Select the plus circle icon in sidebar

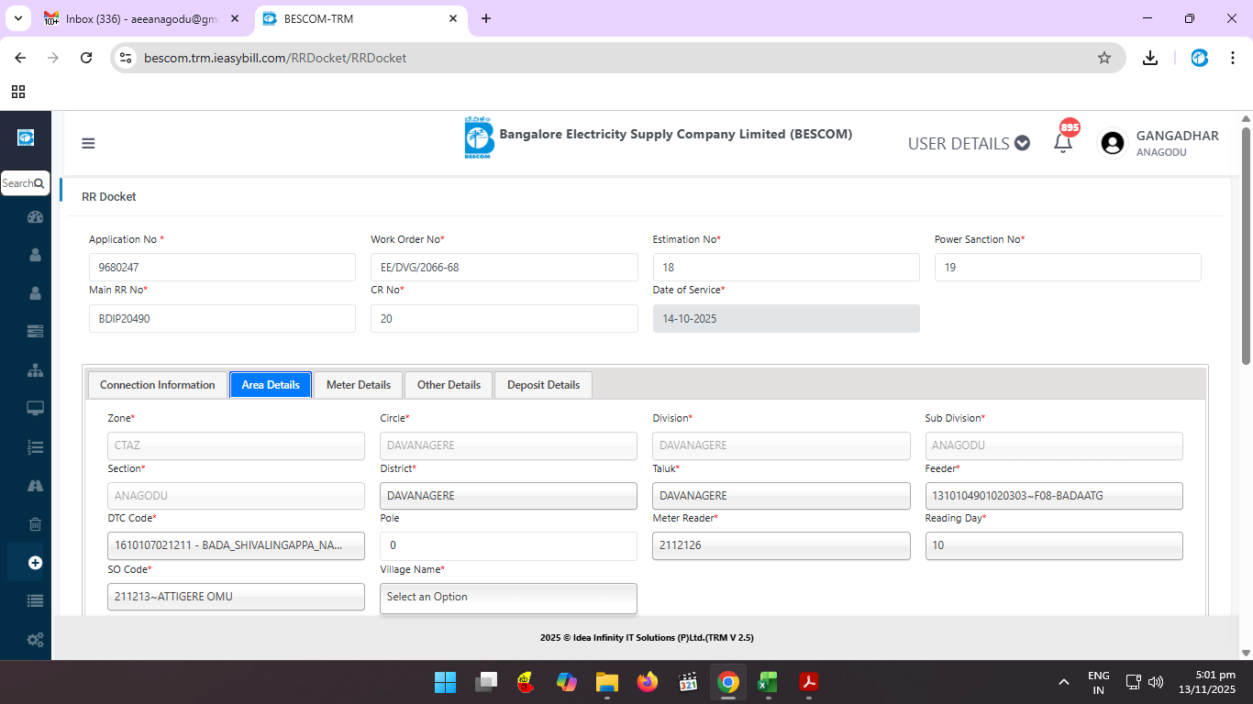pyautogui.click(x=35, y=563)
